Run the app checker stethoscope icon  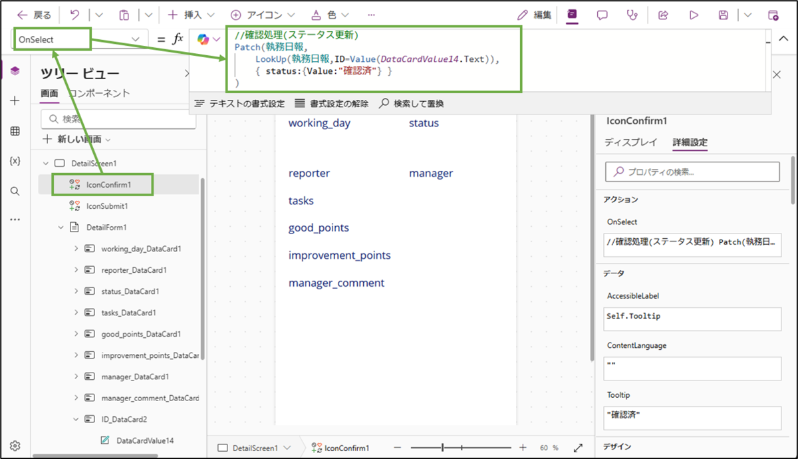[x=632, y=15]
